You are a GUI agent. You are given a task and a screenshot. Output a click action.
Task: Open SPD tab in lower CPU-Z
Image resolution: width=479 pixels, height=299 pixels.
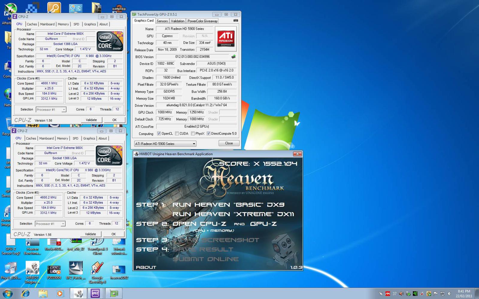pyautogui.click(x=75, y=138)
